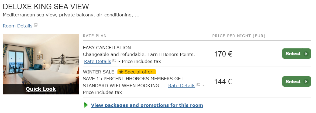Click the popup icon beside Room Details
The image size is (316, 113).
(x=36, y=25)
